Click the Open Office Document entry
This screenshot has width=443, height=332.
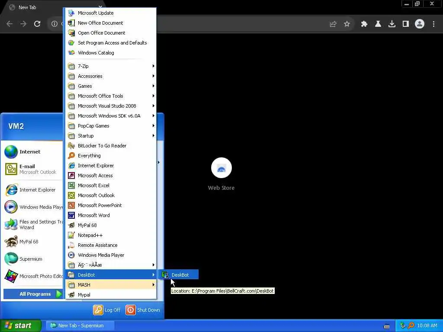coord(111,33)
